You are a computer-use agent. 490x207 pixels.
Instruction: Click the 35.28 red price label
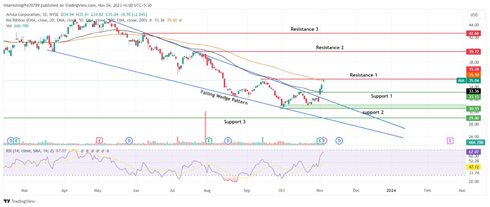[472, 69]
